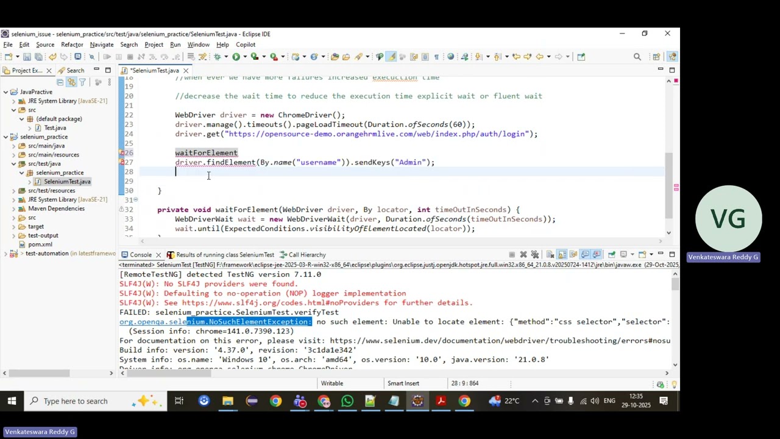Click the Debug bug toolbar icon
Viewport: 780px width, 439px height.
point(217,57)
